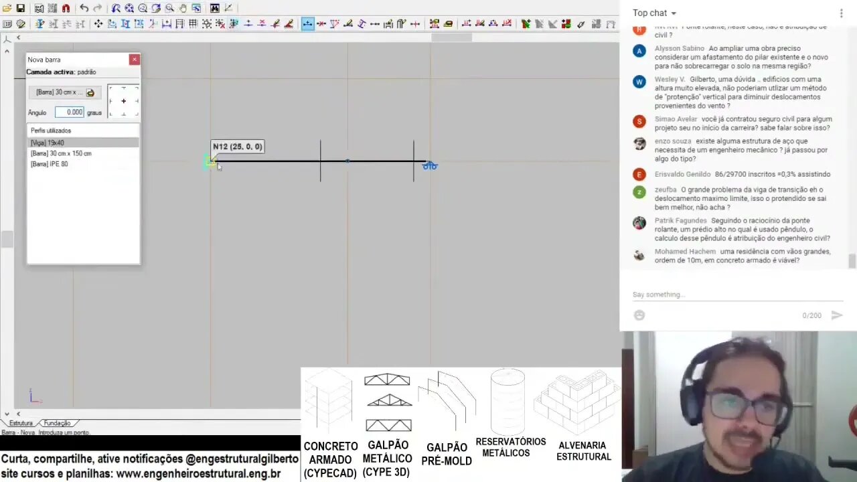Click the red X bar delete icon
The height and width of the screenshot is (482, 857).
coord(321,23)
